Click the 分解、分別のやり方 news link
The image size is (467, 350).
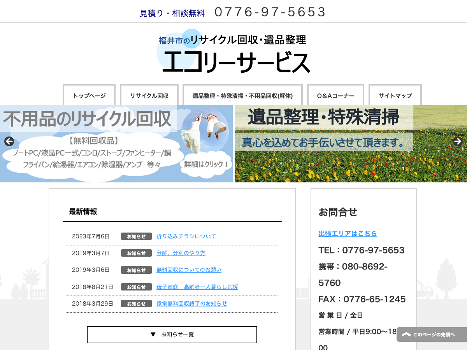[181, 253]
